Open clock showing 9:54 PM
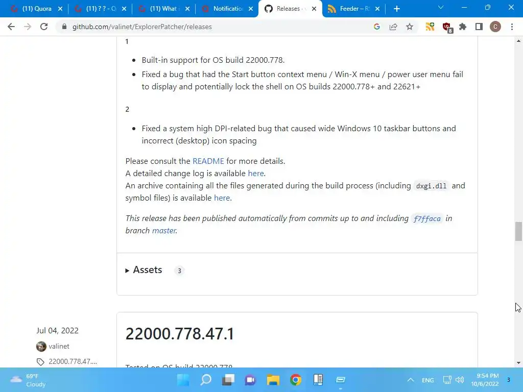This screenshot has height=392, width=523. point(485,380)
